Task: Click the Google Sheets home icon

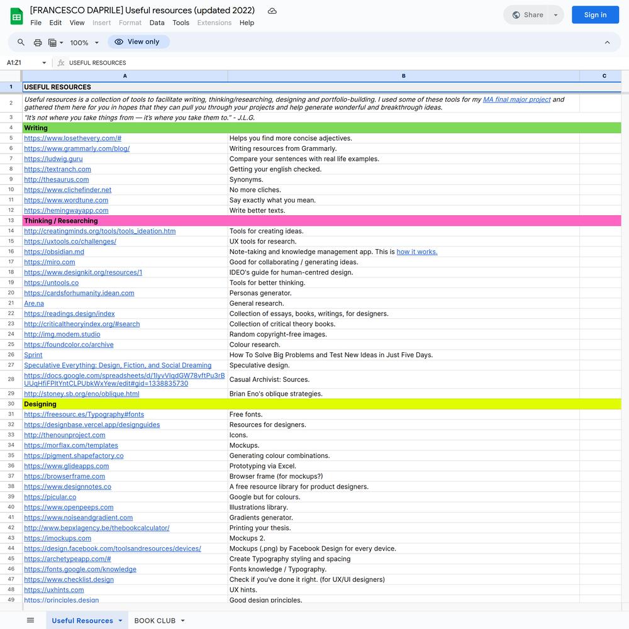Action: (x=16, y=16)
